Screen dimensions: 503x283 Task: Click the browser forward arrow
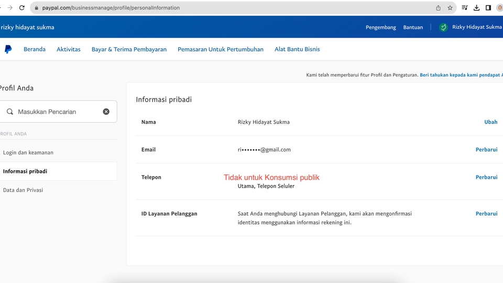(x=10, y=8)
